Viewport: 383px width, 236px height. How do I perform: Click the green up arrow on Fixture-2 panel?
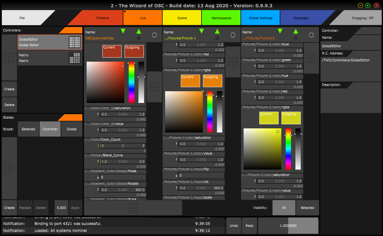click(x=296, y=31)
